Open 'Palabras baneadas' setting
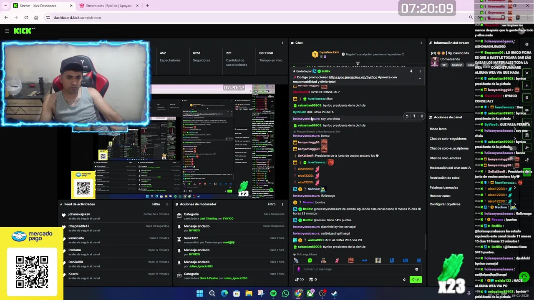This screenshot has width=534, height=300. coord(444,187)
